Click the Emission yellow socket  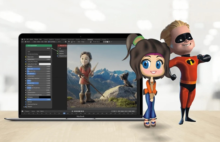(x=26, y=97)
